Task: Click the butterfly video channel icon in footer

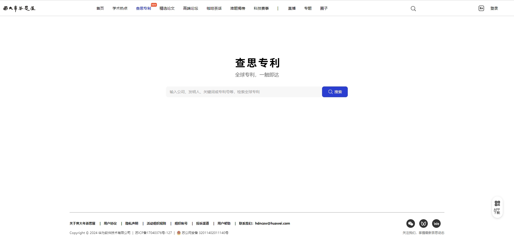Action: pyautogui.click(x=424, y=224)
